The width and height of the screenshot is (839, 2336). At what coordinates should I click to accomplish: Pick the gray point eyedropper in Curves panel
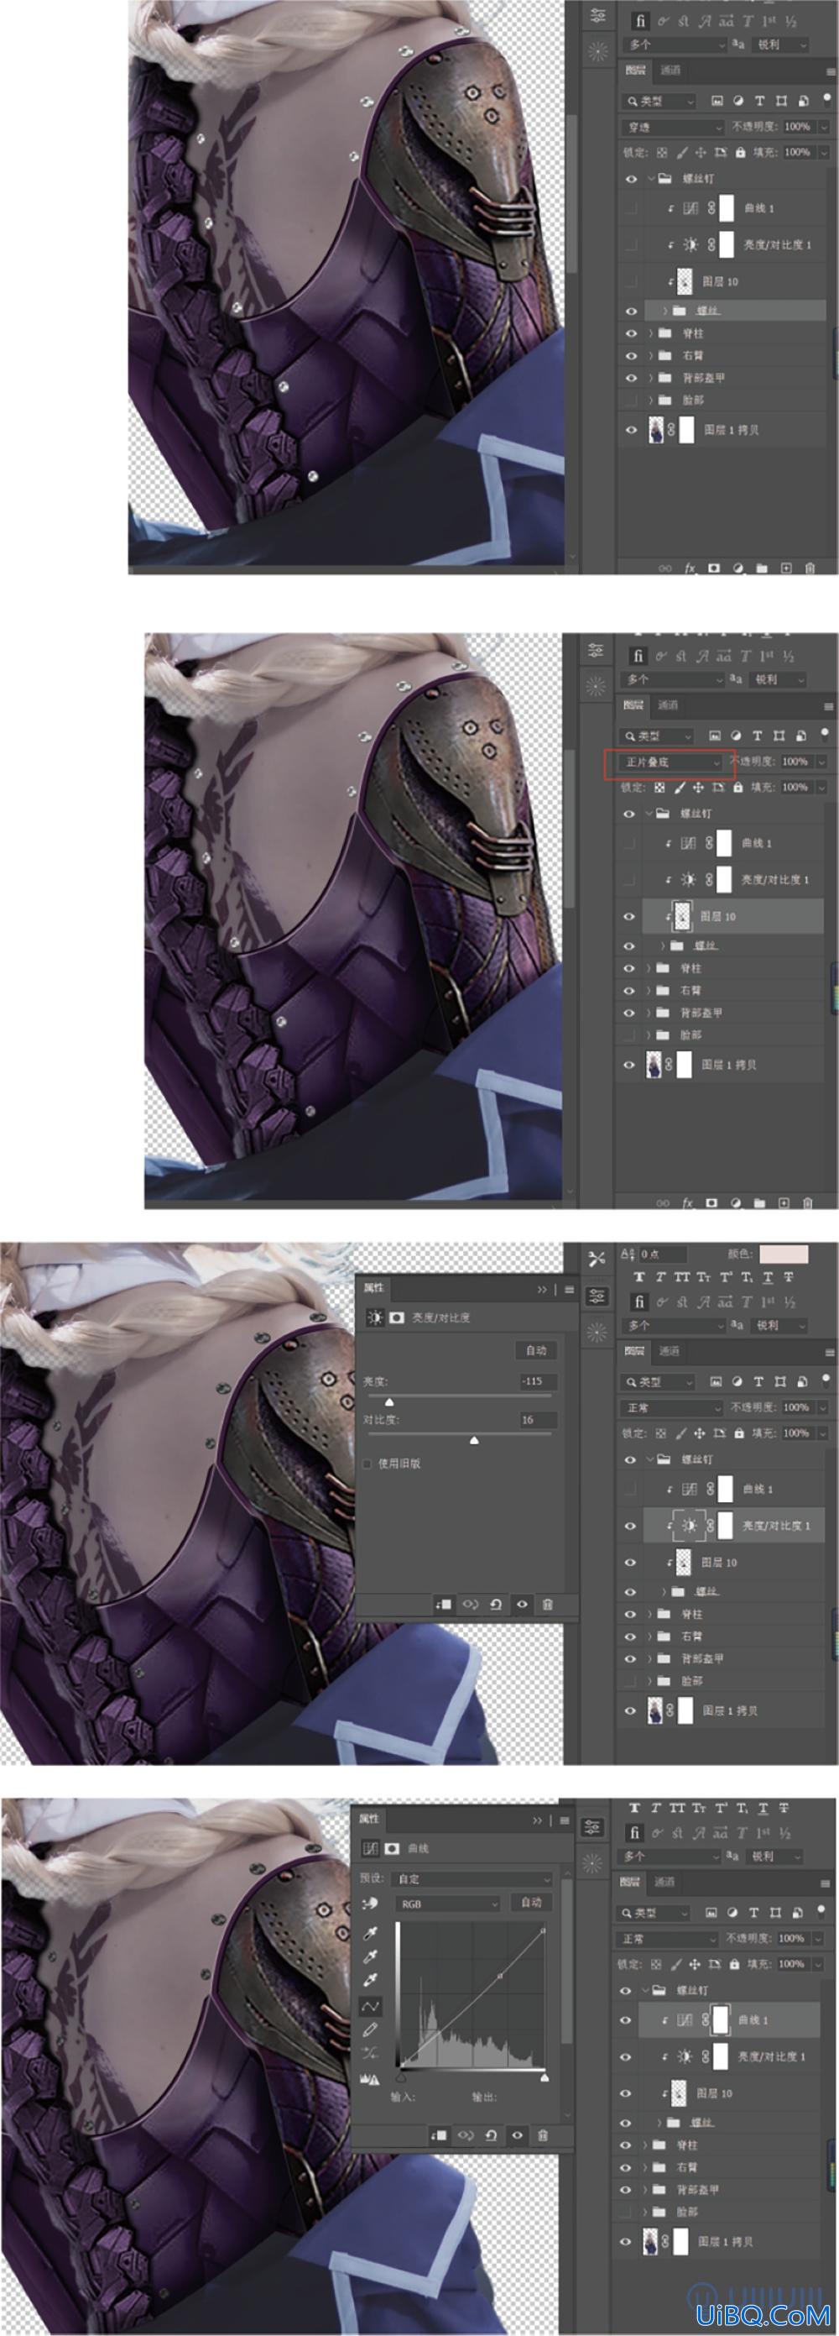click(370, 1956)
